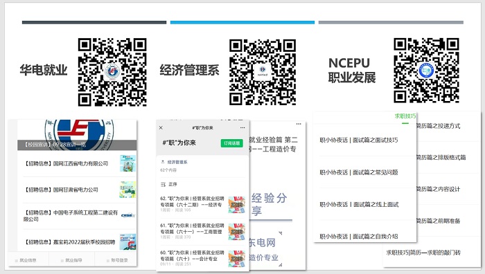The width and height of the screenshot is (485, 274).
Task: Open 职小协夜话 | 面试篇之自我介绍
Action: point(359,237)
